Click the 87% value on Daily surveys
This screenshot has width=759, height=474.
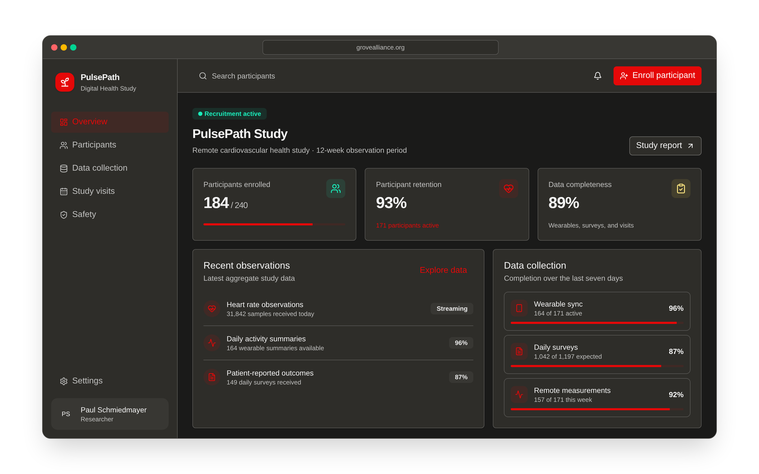tap(676, 352)
